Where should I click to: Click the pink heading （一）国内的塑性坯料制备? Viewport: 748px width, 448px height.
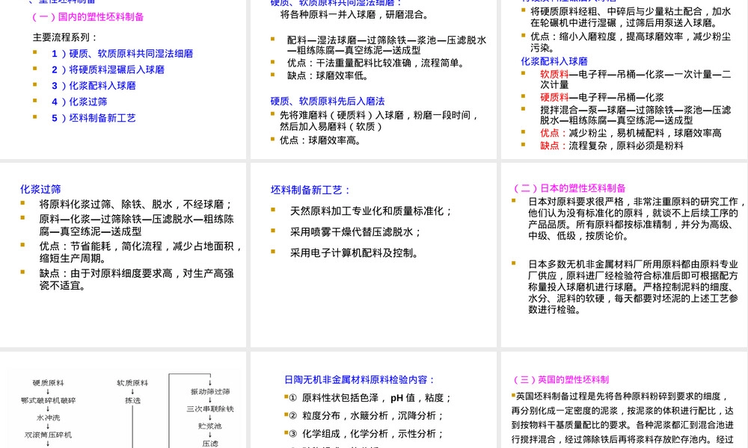click(x=88, y=17)
